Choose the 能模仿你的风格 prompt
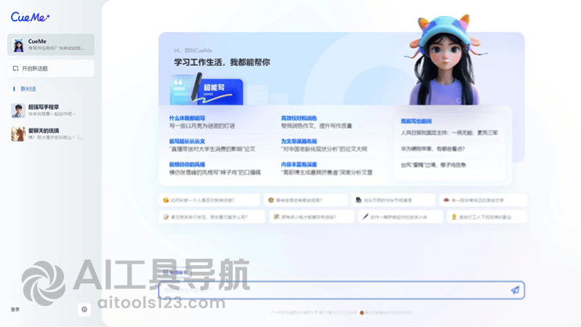Image resolution: width=581 pixels, height=327 pixels. (215, 169)
